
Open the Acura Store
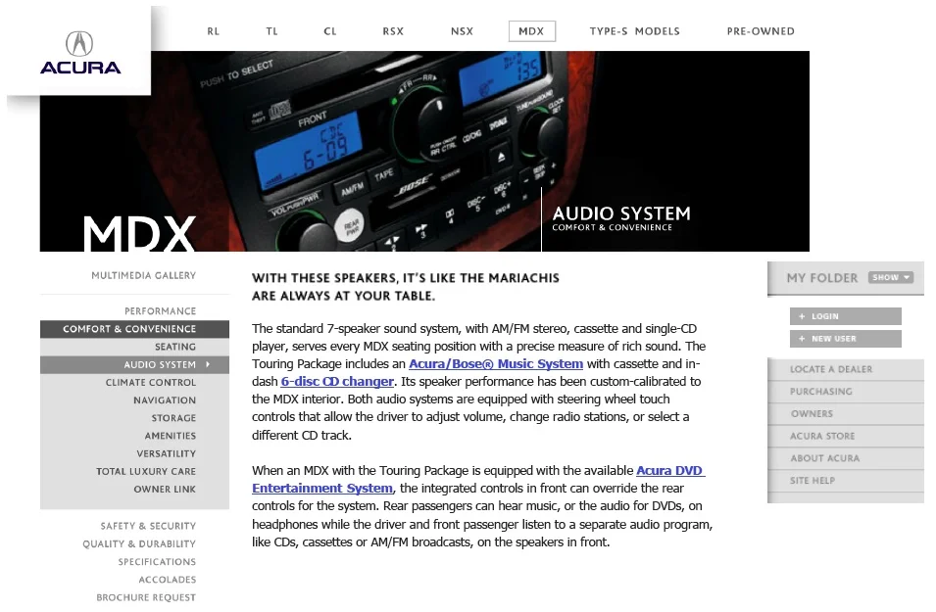click(x=822, y=437)
